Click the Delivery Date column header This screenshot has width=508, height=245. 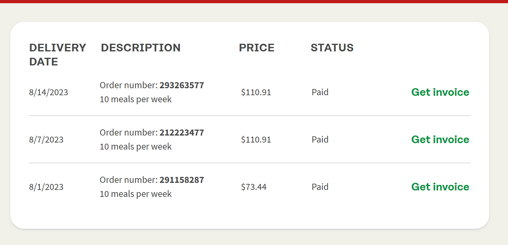tap(58, 55)
